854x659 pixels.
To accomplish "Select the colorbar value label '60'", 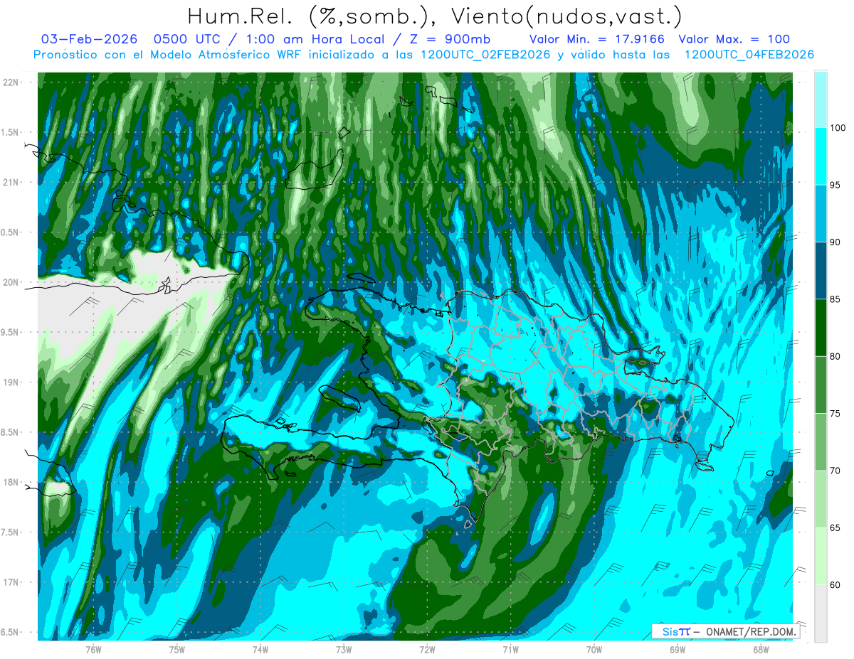I will (x=835, y=585).
